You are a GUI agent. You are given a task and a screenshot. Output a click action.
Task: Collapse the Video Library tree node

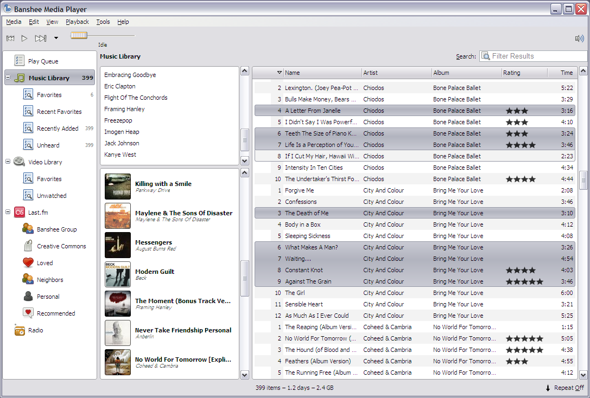[x=8, y=162]
